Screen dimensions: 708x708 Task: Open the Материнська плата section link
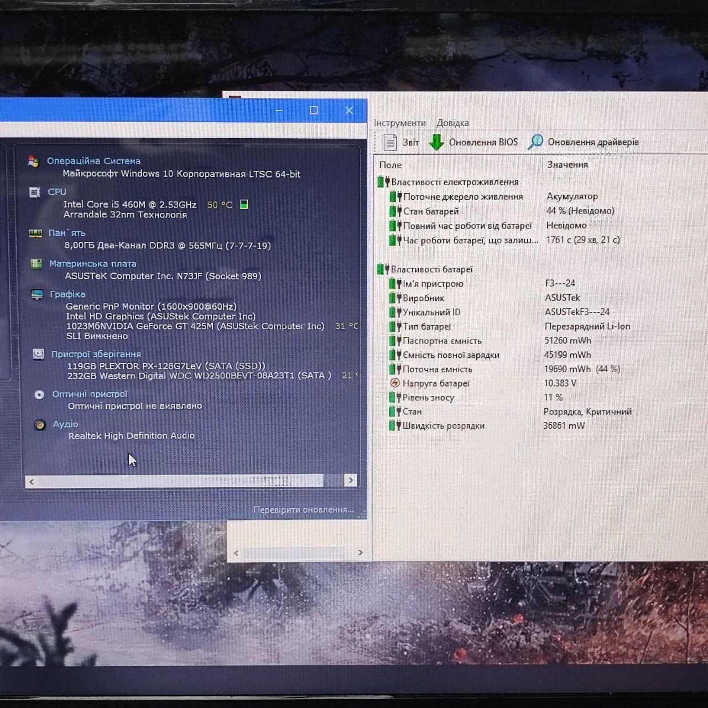pyautogui.click(x=93, y=264)
